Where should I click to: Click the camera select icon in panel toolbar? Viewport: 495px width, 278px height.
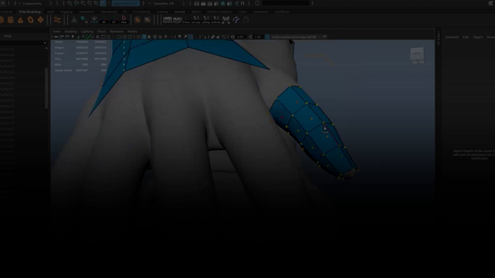click(56, 37)
